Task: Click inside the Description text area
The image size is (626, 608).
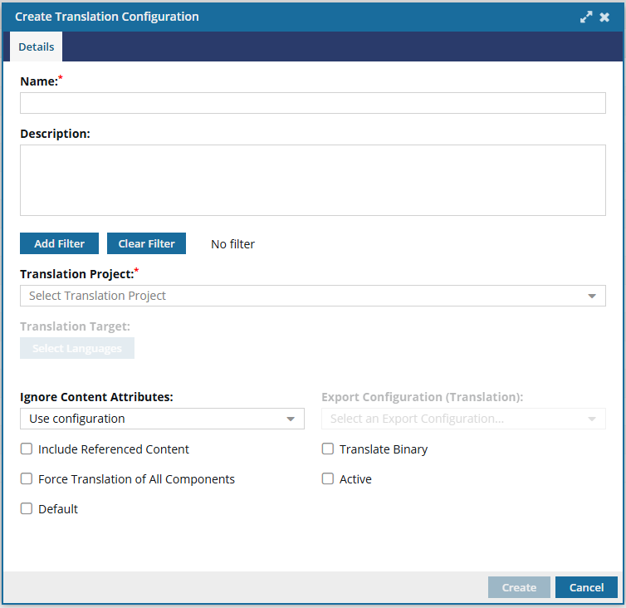Action: (313, 180)
